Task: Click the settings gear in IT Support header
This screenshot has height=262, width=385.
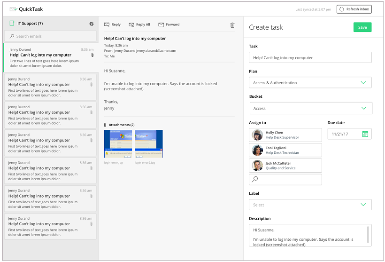Action: pyautogui.click(x=92, y=24)
